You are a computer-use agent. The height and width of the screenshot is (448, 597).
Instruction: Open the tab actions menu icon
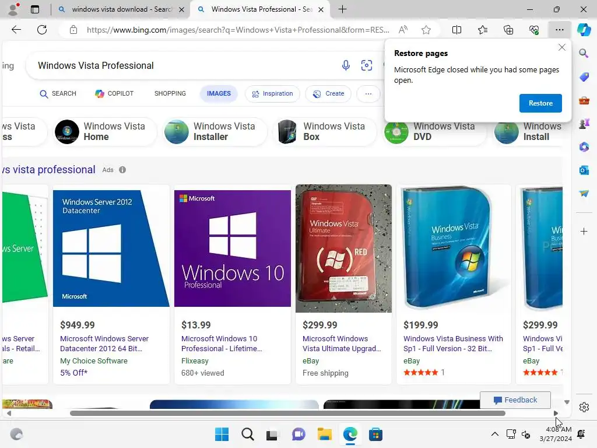click(35, 9)
